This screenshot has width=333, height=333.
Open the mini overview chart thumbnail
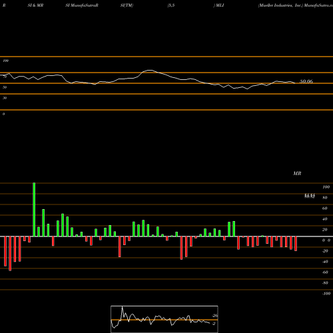(x=165, y=319)
